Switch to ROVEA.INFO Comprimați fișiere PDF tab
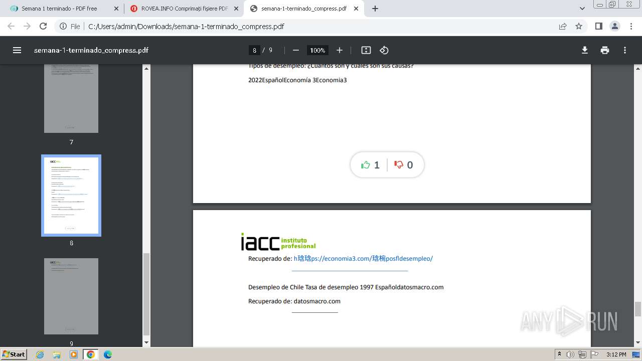The image size is (642, 361). click(x=184, y=9)
